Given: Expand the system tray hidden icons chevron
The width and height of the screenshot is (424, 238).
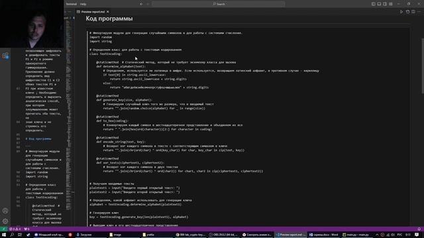Looking at the screenshot, I should [x=377, y=235].
